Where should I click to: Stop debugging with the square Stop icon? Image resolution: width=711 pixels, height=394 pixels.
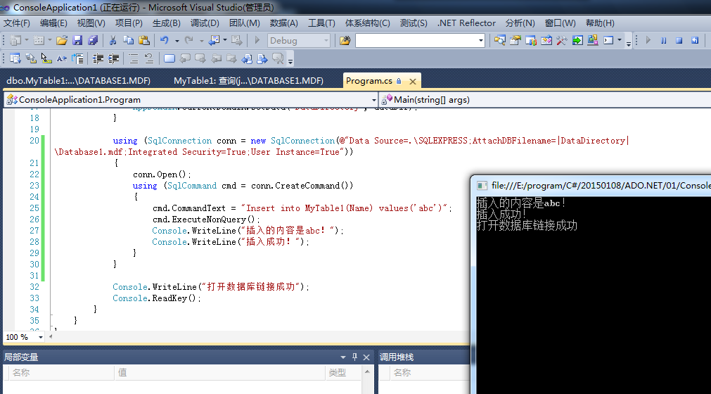[679, 40]
